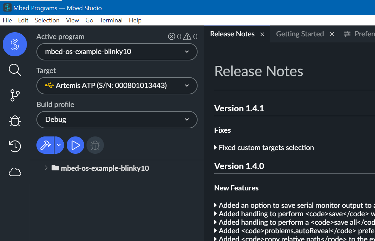Open the History clock icon
Image resolution: width=375 pixels, height=241 pixels.
click(15, 146)
